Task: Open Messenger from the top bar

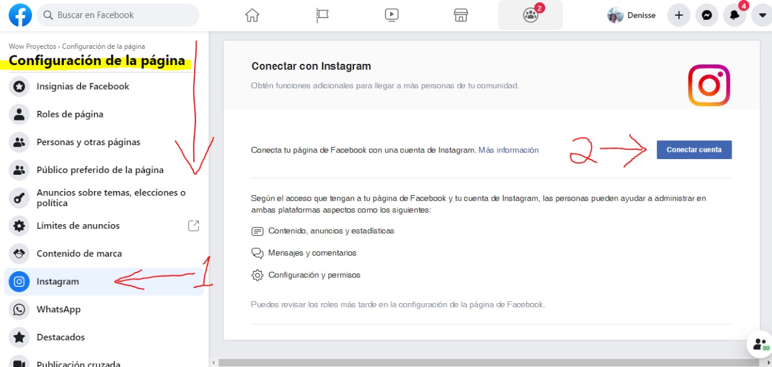Action: (707, 14)
